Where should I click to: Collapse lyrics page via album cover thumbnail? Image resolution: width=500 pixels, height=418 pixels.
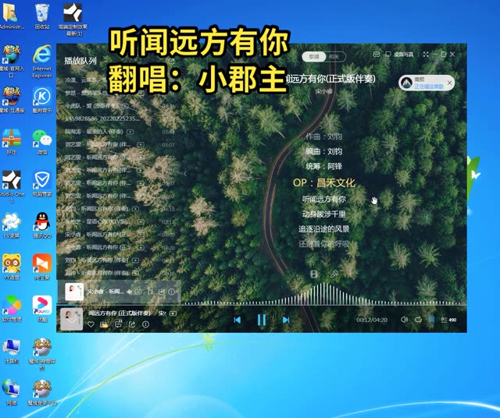(72, 319)
